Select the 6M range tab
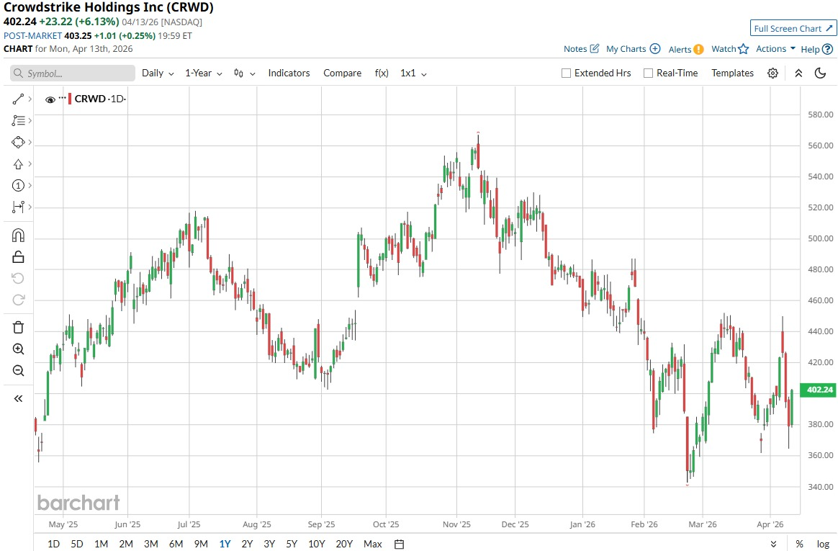The height and width of the screenshot is (551, 838). coord(176,544)
